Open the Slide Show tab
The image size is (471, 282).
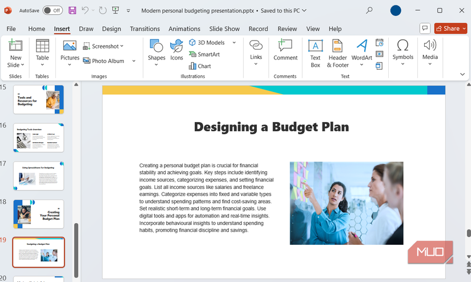224,29
